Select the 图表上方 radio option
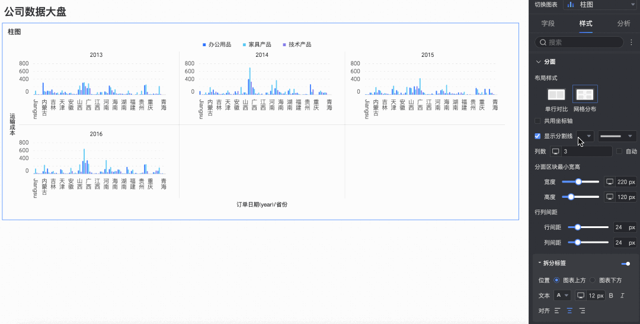 556,280
